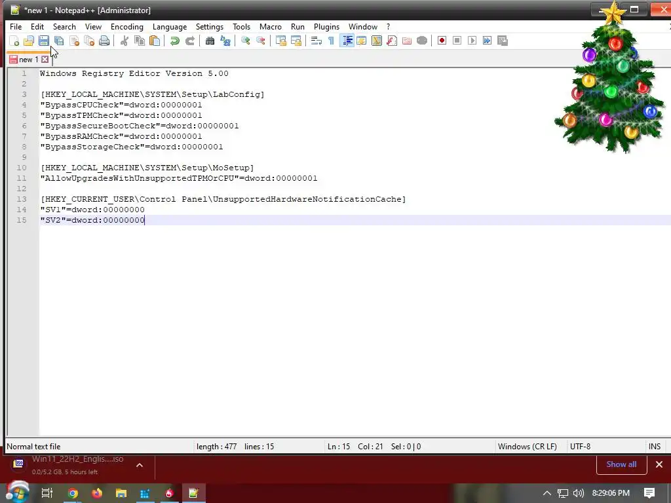This screenshot has width=671, height=503.
Task: Open Chrome from the taskbar
Action: pos(73,493)
